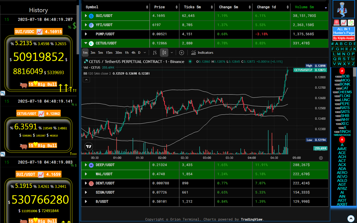Open AAVE from the coin list
357x223 pixels.
342,149
